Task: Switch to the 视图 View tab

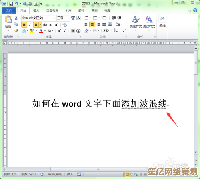Action: 108,10
